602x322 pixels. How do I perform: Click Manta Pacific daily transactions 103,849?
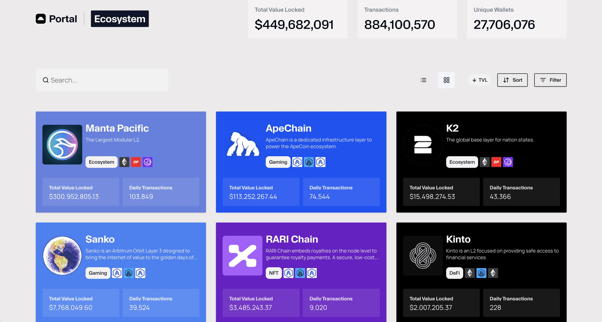[141, 197]
